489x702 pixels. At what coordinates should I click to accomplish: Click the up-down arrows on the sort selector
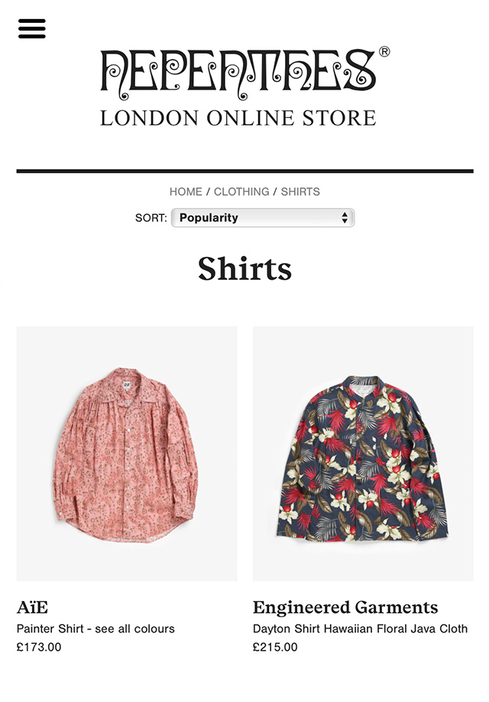click(345, 218)
